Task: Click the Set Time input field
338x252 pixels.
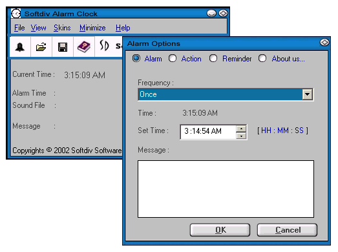Action: click(208, 132)
